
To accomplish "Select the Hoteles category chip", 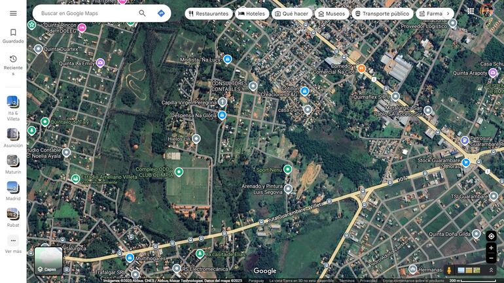I will [251, 13].
